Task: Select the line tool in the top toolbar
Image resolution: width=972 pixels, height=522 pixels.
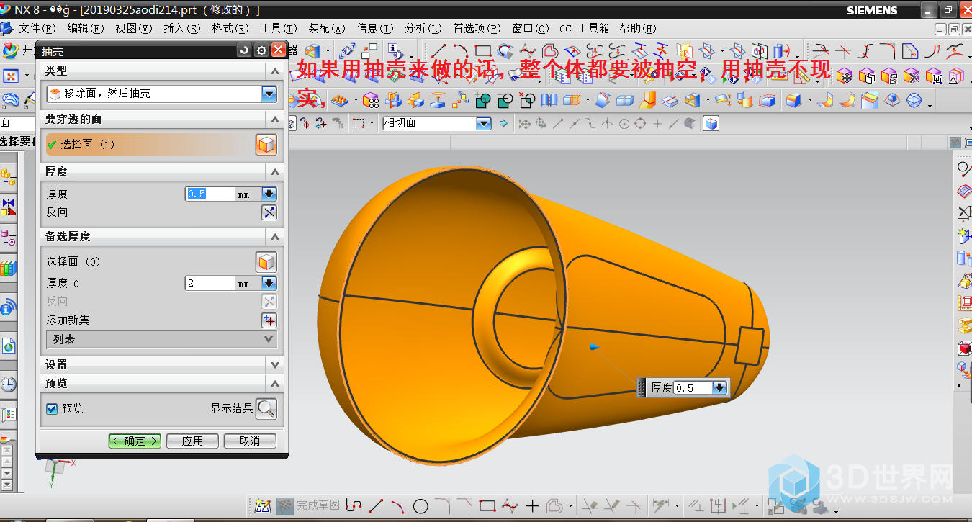Action: tap(438, 51)
